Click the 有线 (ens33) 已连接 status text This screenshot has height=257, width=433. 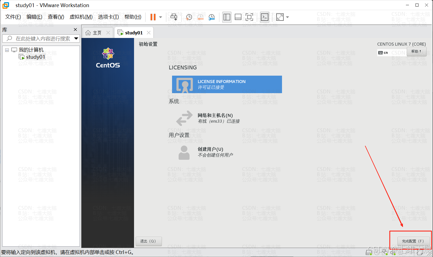tap(219, 121)
